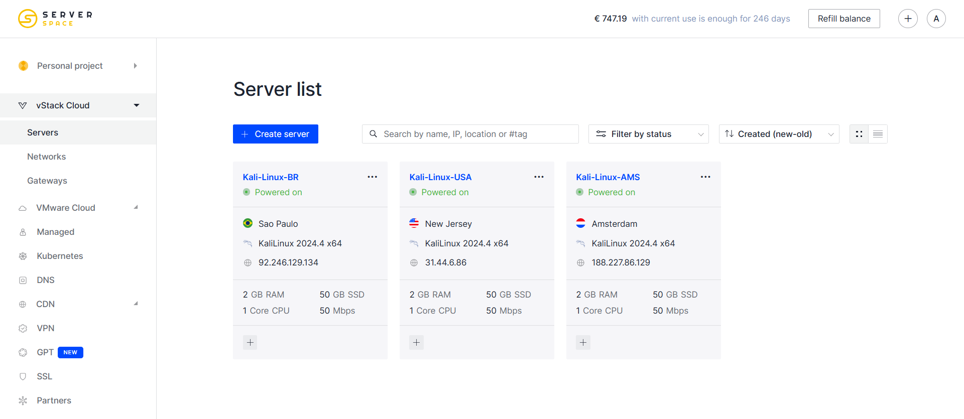Click Refill balance button
The image size is (964, 419).
click(x=844, y=19)
